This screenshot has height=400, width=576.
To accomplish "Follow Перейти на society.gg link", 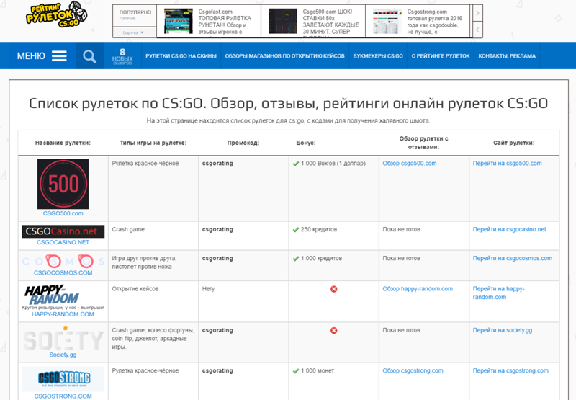I will tap(503, 331).
